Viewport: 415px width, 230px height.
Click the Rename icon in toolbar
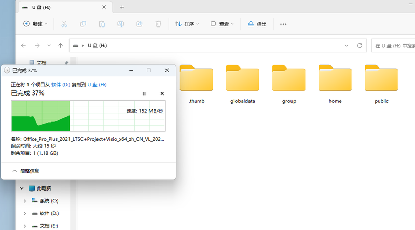click(120, 24)
